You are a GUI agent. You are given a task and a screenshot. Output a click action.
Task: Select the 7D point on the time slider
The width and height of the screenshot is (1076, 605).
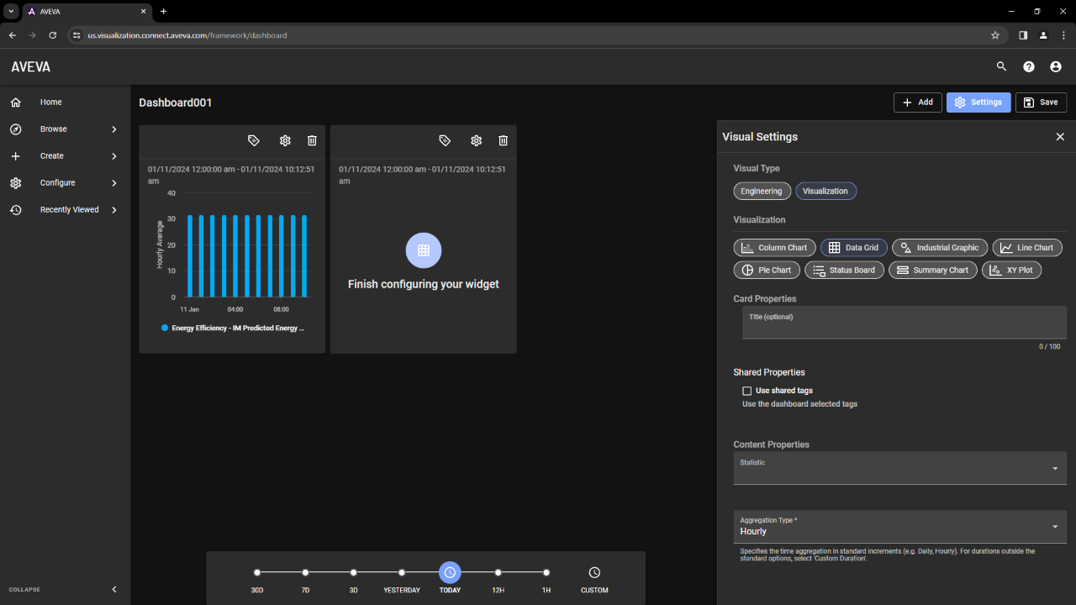(305, 573)
